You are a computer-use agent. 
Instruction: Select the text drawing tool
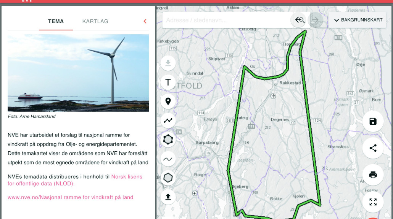click(168, 82)
